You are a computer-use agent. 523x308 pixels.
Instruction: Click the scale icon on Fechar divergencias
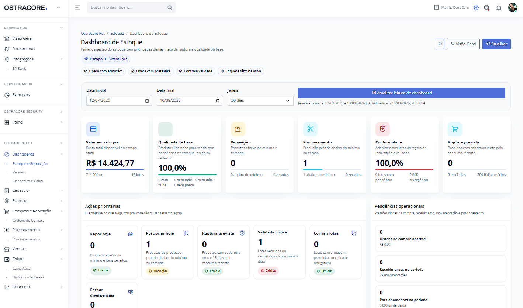[130, 292]
